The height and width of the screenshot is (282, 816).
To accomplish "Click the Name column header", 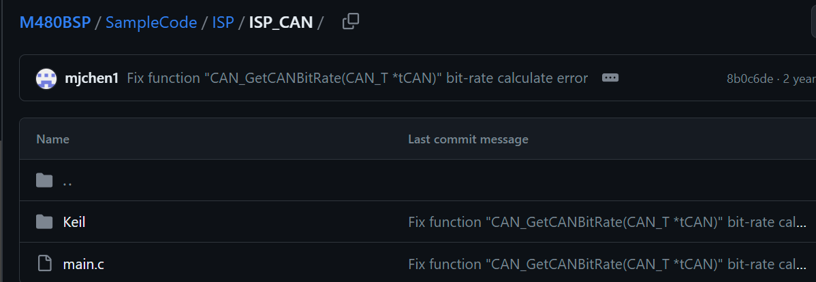I will (x=52, y=139).
